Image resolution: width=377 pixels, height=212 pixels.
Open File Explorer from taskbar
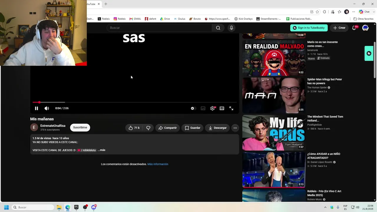(59, 207)
